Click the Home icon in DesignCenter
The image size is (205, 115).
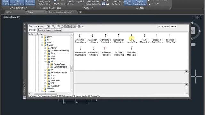[x=62, y=26]
